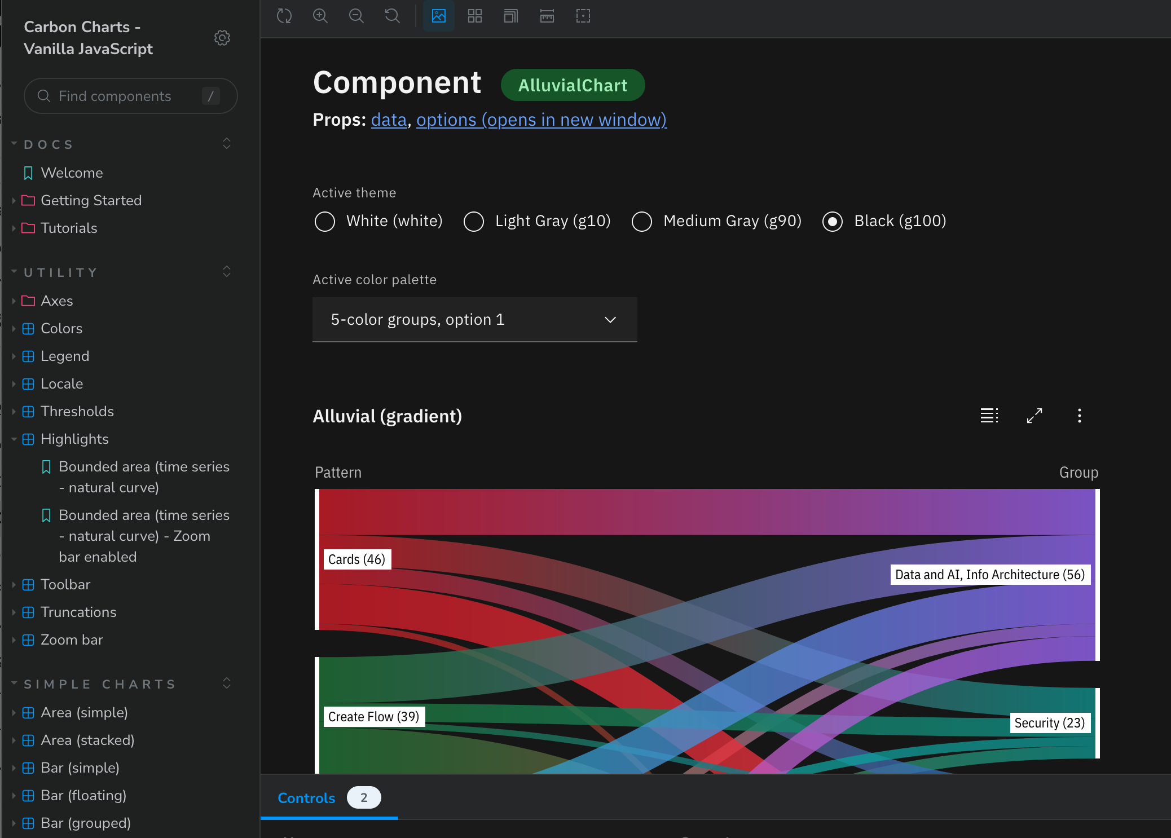This screenshot has height=838, width=1171.
Task: Open the chart overflow menu
Action: click(x=1080, y=416)
